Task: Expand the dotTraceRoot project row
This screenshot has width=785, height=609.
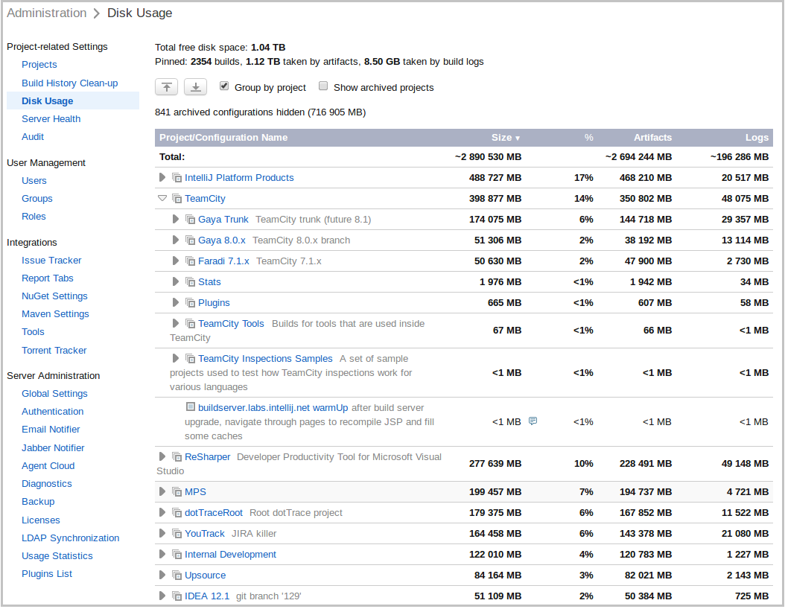Action: (162, 512)
